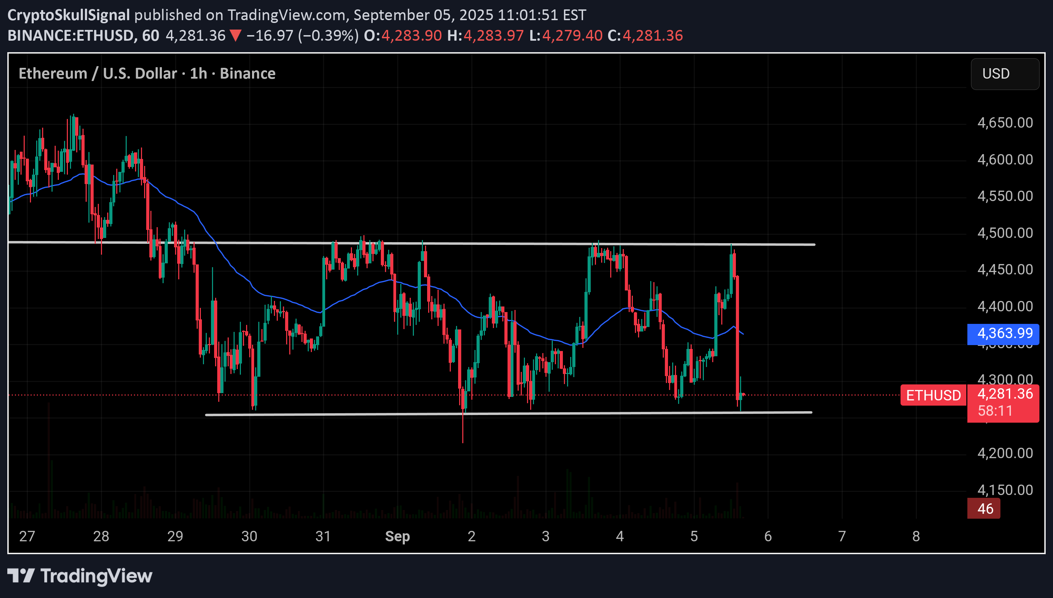Click the high value H:4,283.97

click(x=485, y=36)
